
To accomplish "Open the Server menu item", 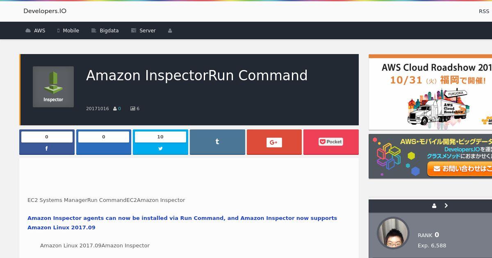I will pyautogui.click(x=143, y=31).
